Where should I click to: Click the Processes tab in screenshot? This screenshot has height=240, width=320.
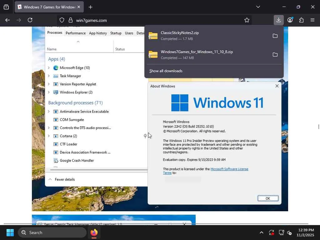click(x=55, y=32)
